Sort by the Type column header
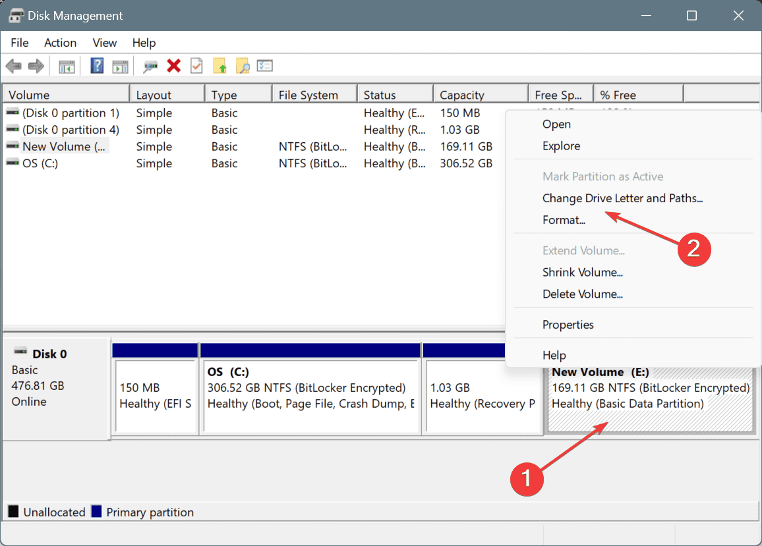Image resolution: width=762 pixels, height=546 pixels. pyautogui.click(x=238, y=95)
